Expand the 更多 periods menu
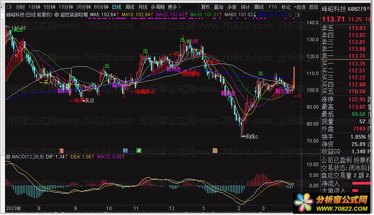 pos(174,7)
